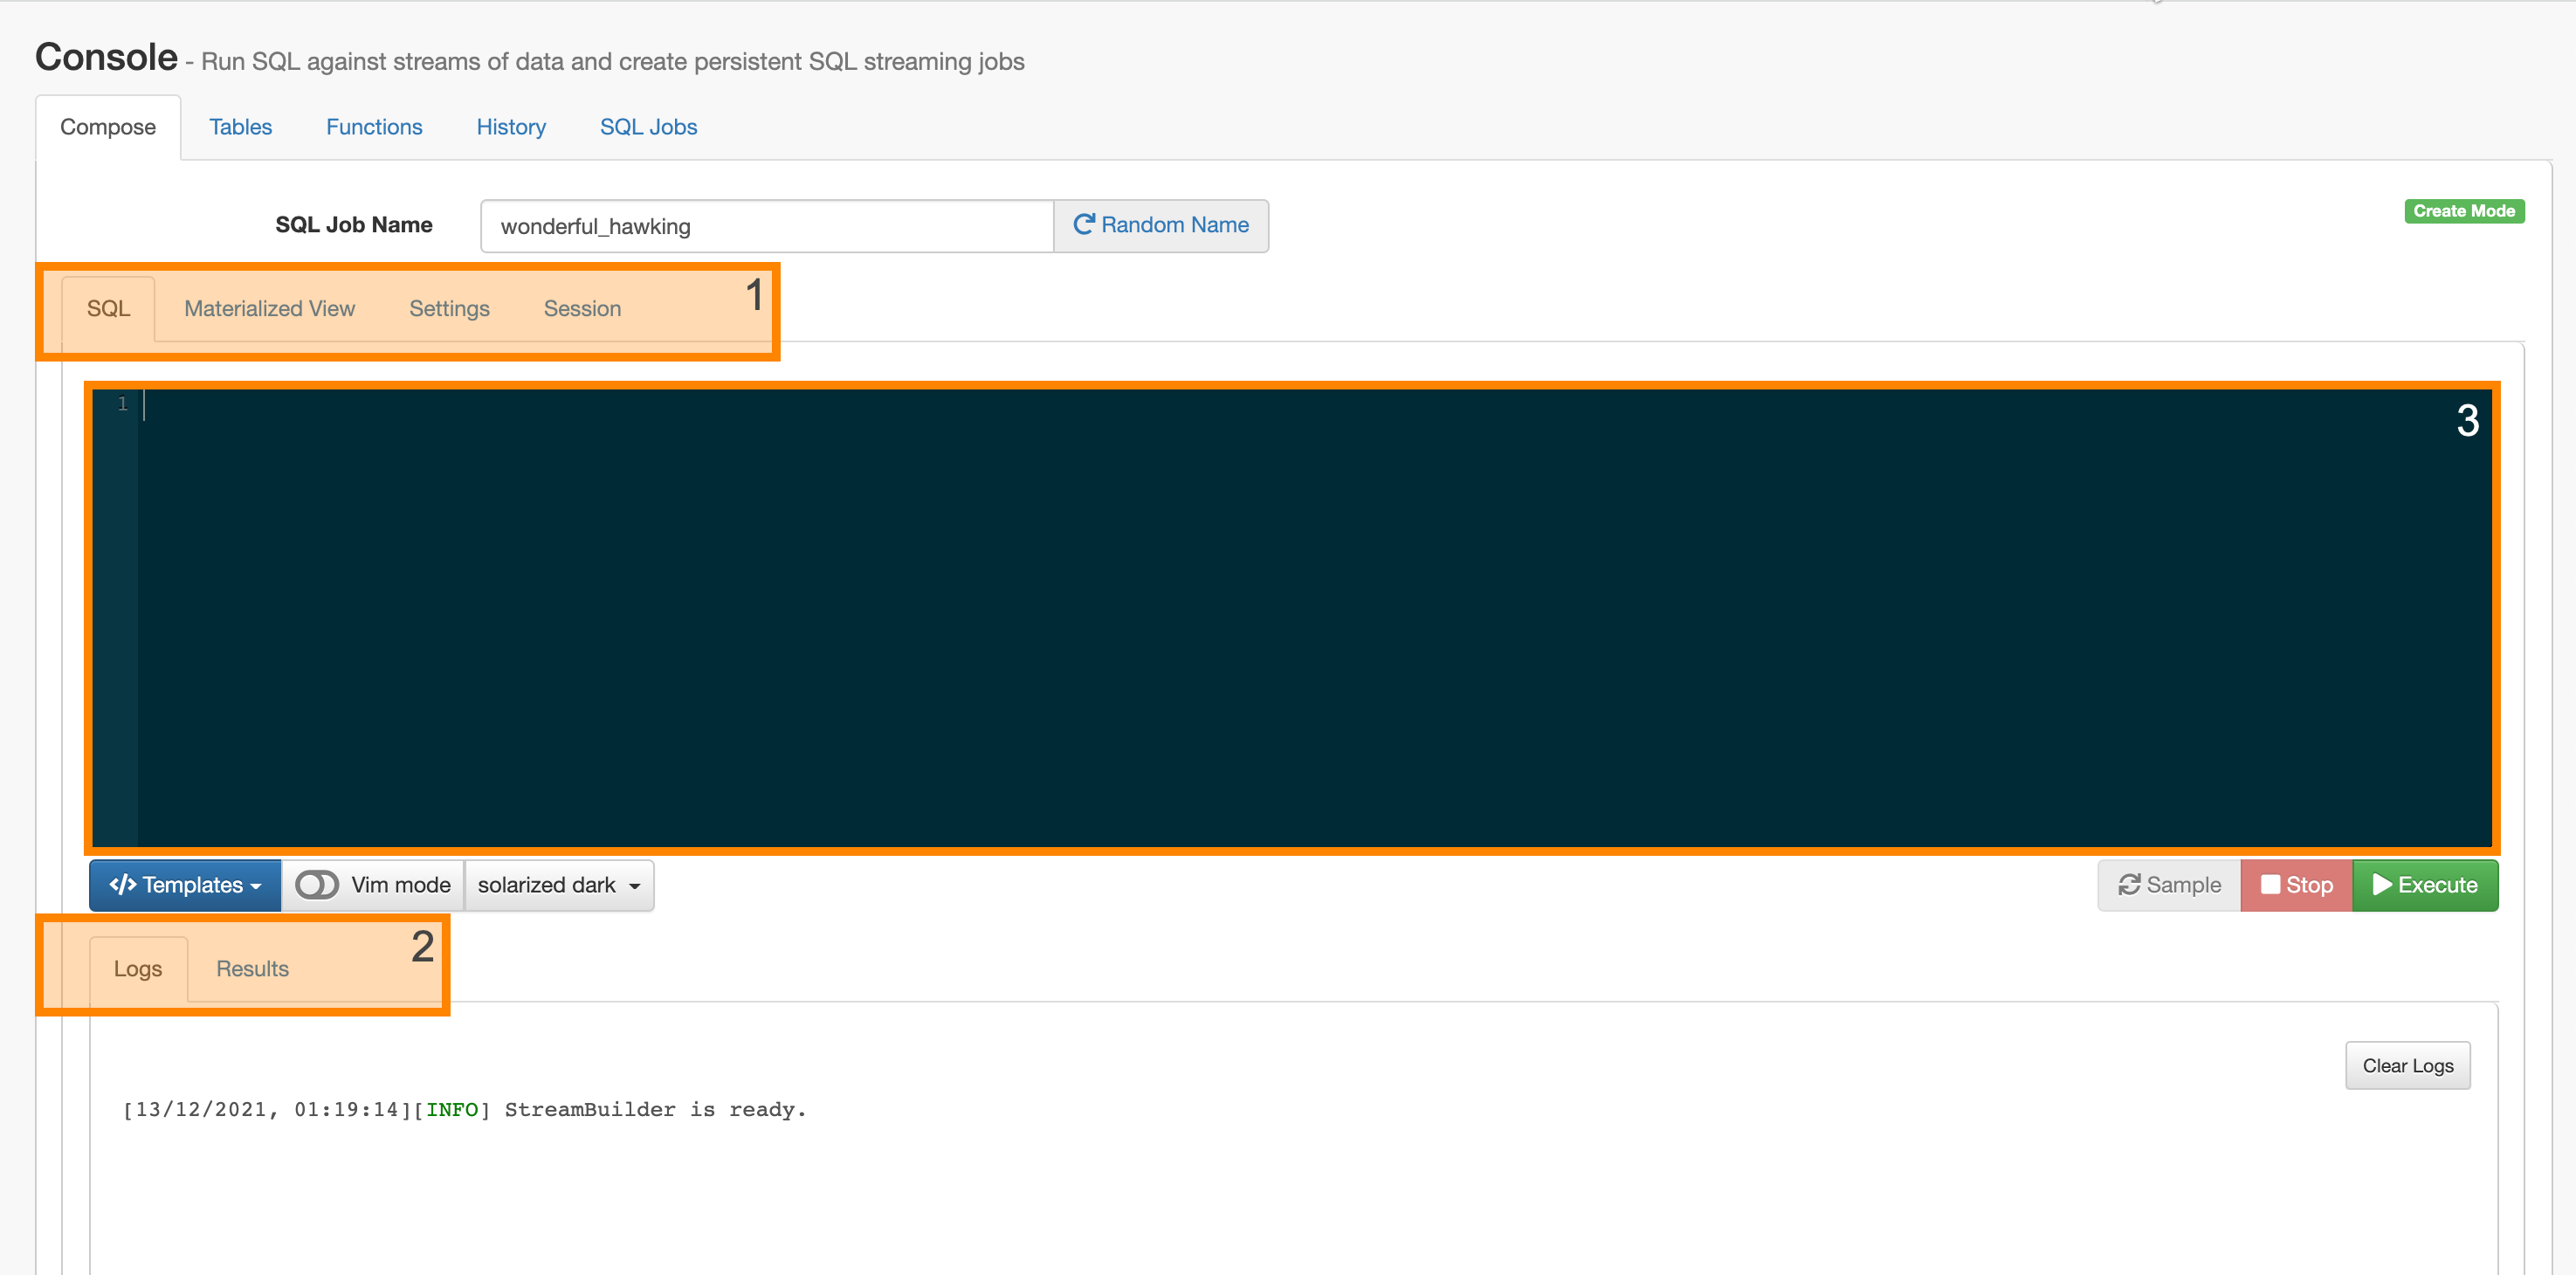Click the Console page heading
This screenshot has height=1275, width=2576.
coord(106,57)
